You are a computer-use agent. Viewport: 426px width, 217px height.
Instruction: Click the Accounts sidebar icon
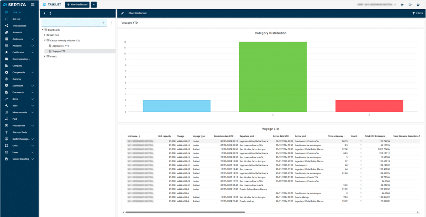[7, 32]
